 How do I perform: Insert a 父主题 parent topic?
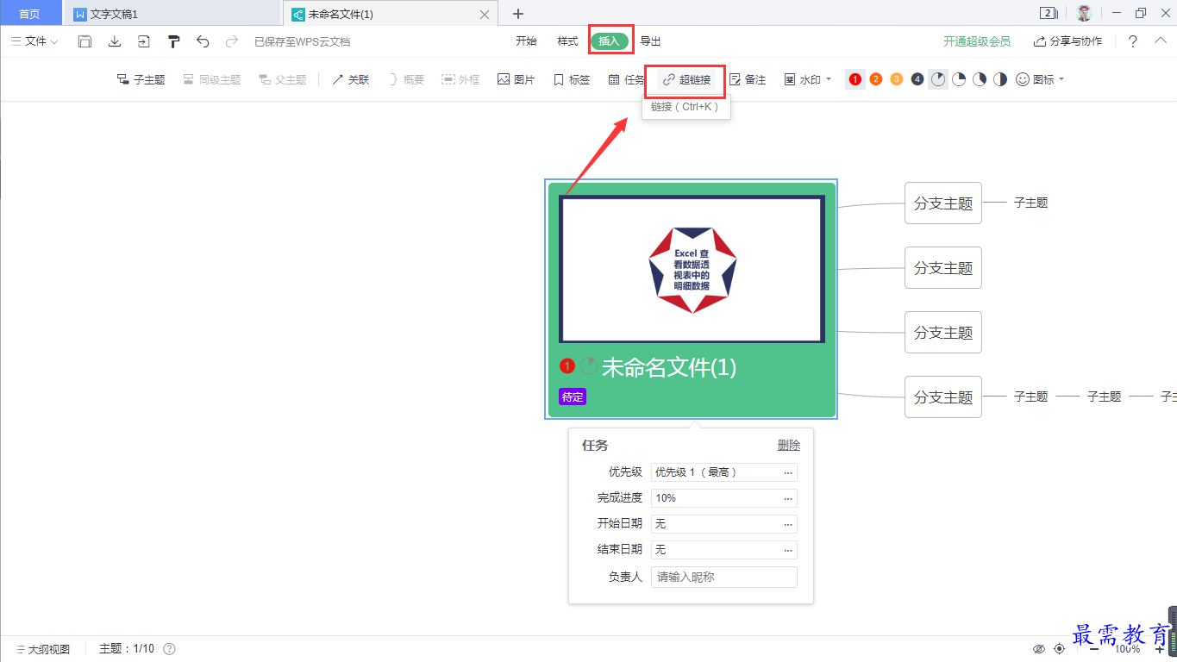283,79
